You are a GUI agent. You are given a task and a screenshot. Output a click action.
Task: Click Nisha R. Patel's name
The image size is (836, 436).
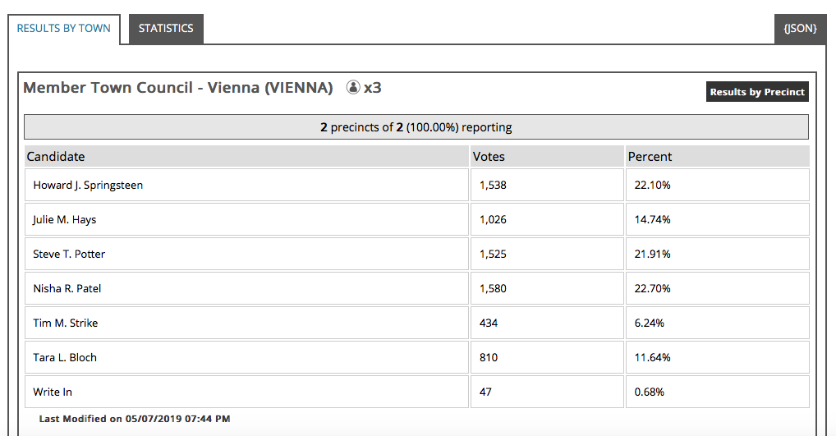pyautogui.click(x=67, y=288)
